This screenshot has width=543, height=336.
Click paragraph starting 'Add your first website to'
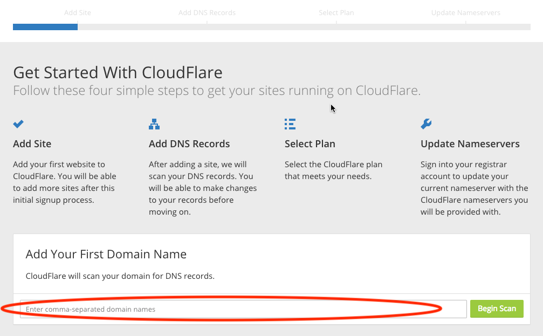[65, 182]
